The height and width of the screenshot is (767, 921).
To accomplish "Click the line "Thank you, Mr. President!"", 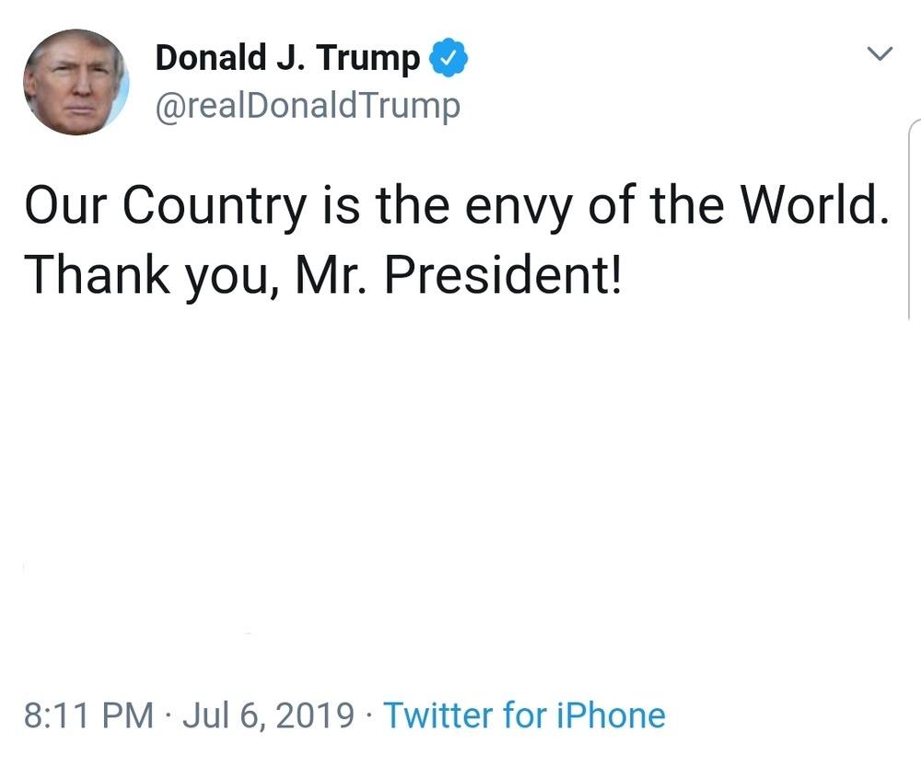I will click(x=322, y=273).
